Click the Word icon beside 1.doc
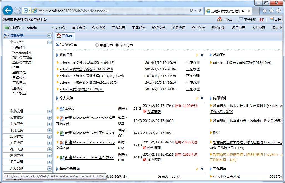This screenshot has height=183, width=285. point(62,109)
